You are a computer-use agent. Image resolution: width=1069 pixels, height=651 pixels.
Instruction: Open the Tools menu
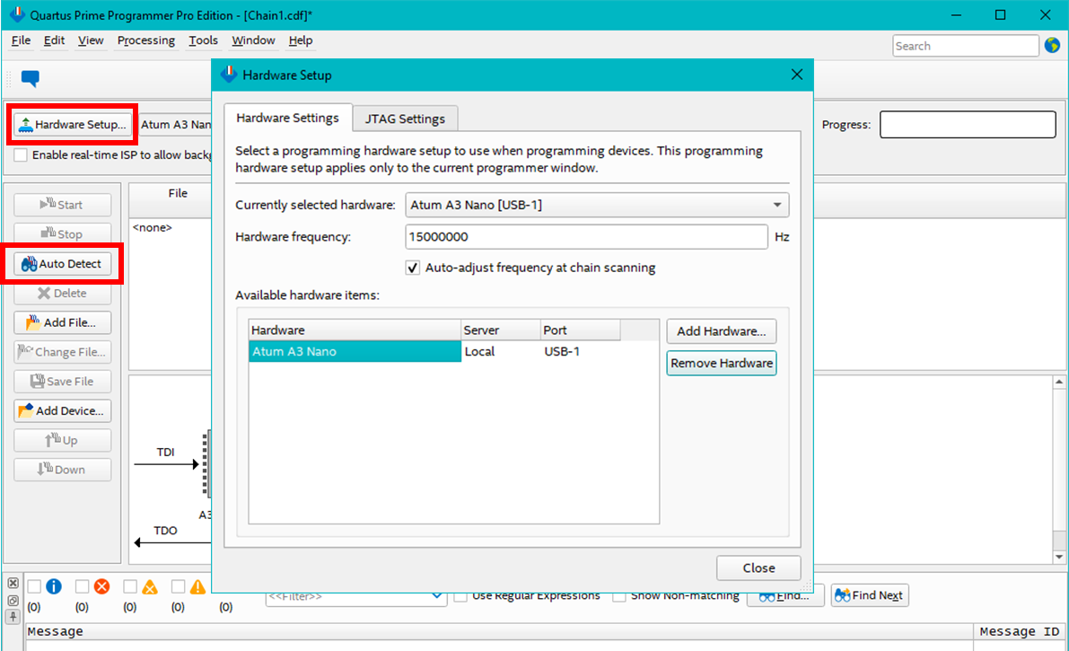(203, 40)
